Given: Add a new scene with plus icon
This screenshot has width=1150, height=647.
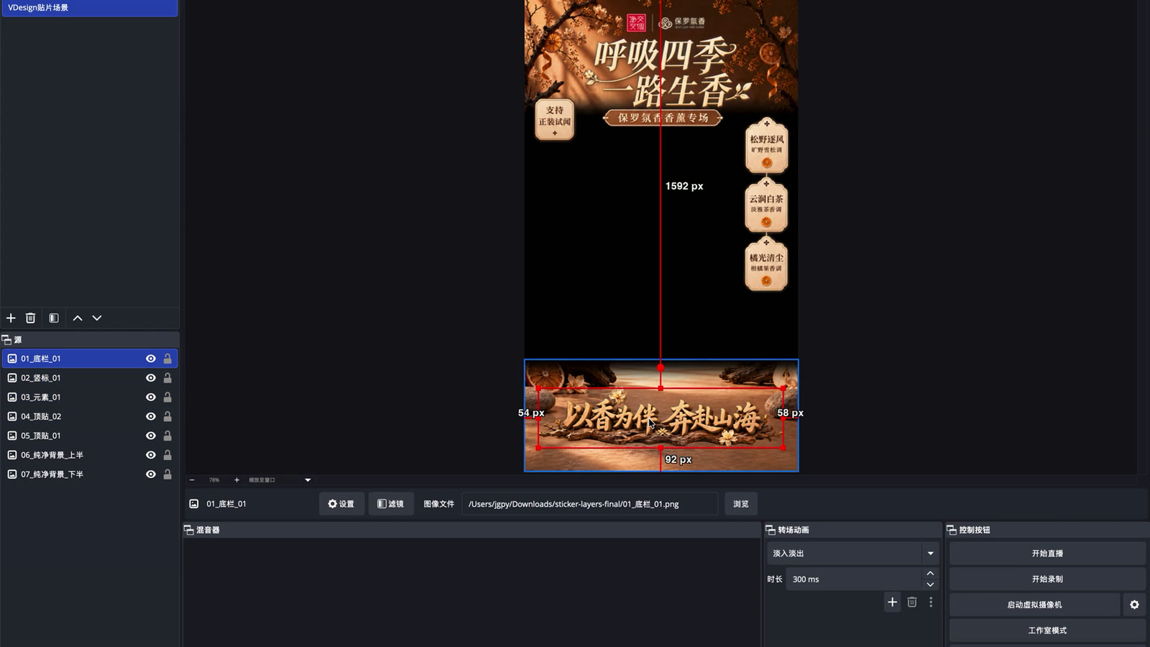Looking at the screenshot, I should [11, 318].
